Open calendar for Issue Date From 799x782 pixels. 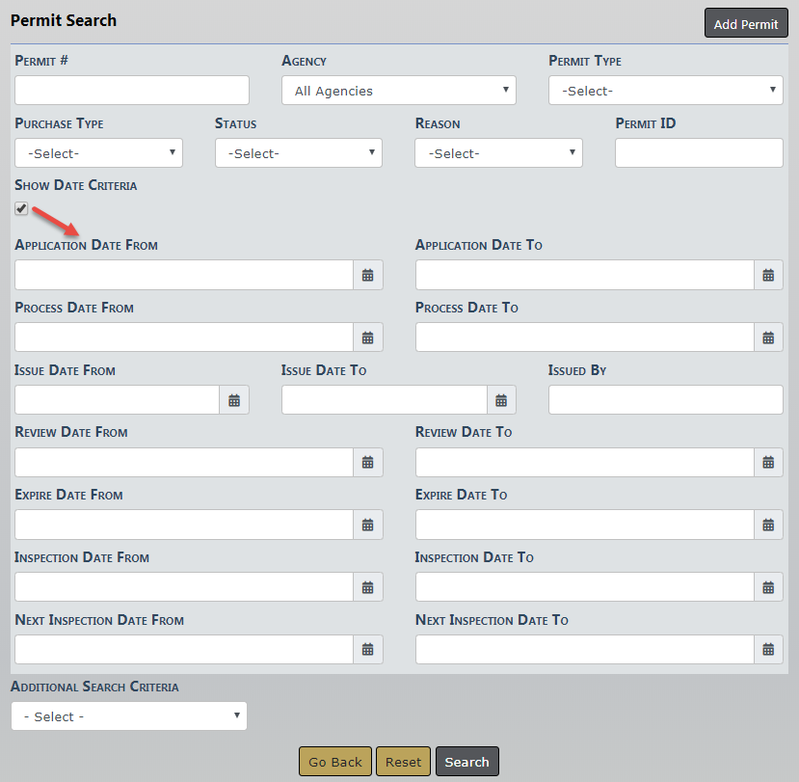click(234, 400)
